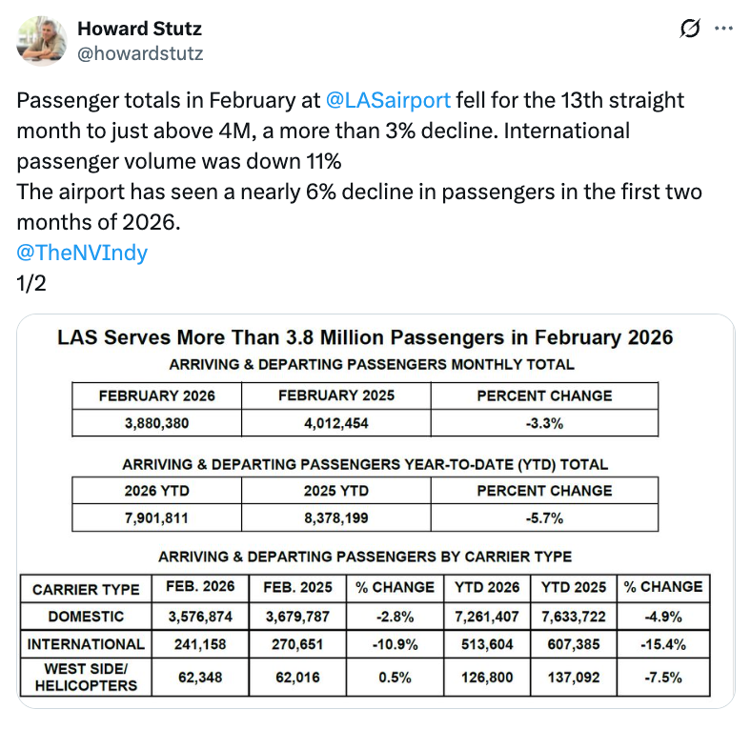This screenshot has height=730, width=751.
Task: Click the image title 'LAS Serves More Than 3.8 Million'
Action: [365, 337]
